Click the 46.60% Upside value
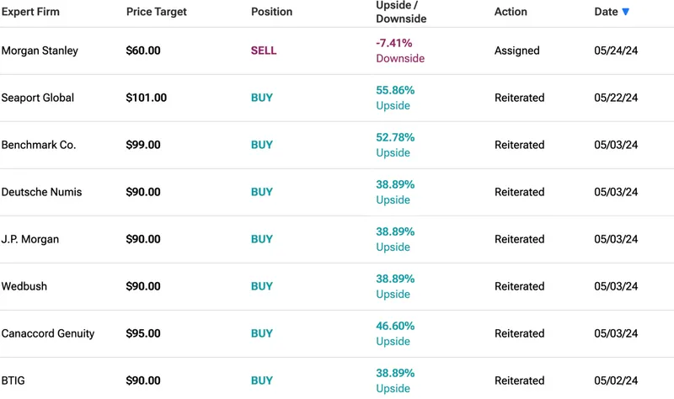The image size is (674, 399). point(395,333)
